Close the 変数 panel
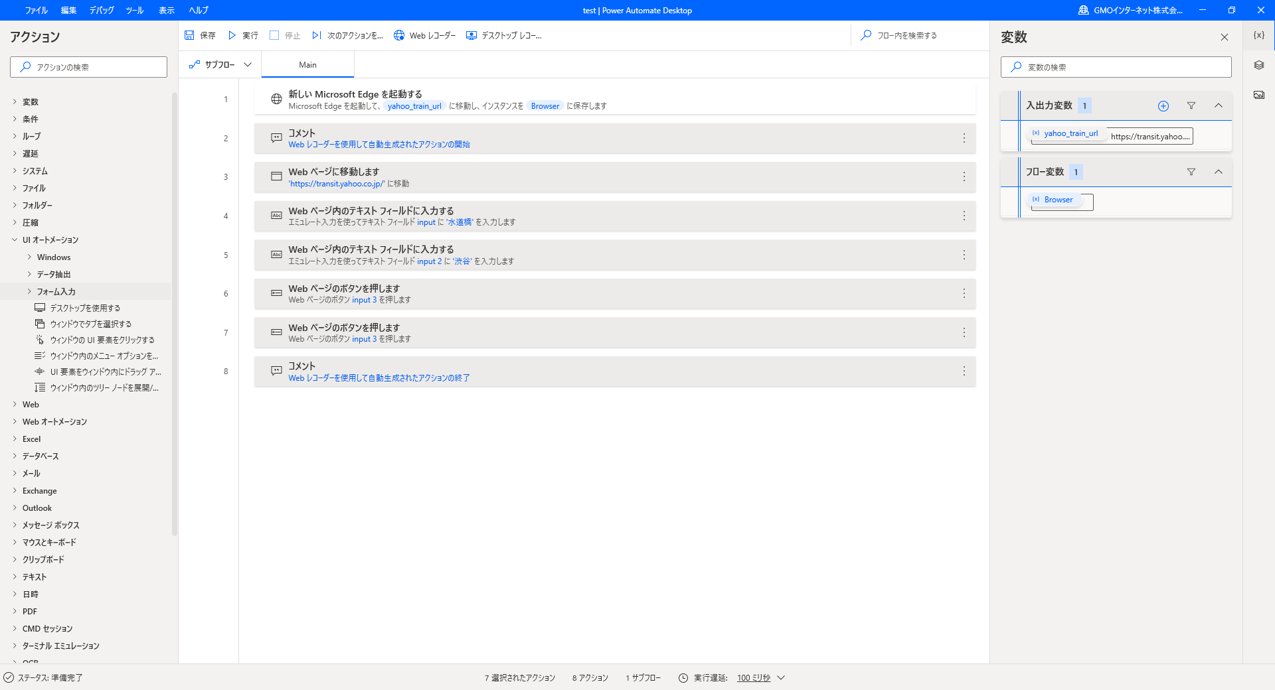This screenshot has height=690, width=1275. coord(1224,37)
